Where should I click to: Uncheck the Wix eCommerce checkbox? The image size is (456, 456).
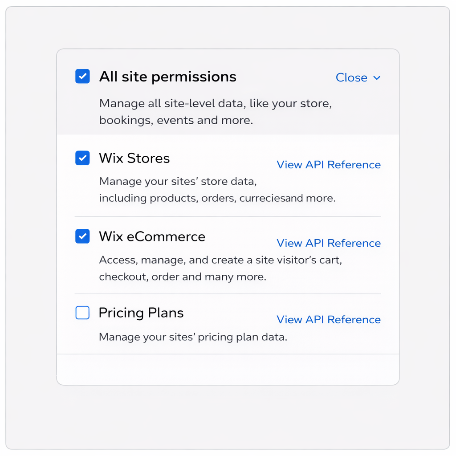pyautogui.click(x=82, y=236)
